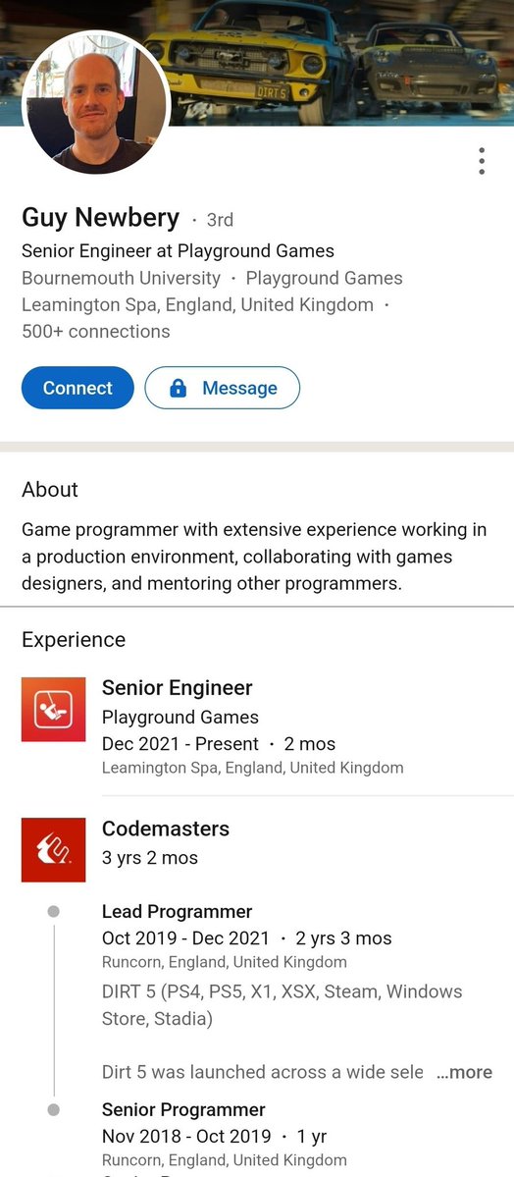The image size is (514, 1177).
Task: Select the Lead Programmer position
Action: [x=178, y=911]
